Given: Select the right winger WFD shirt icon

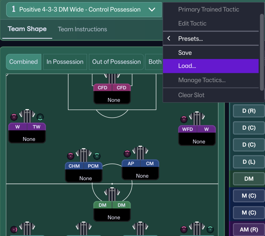Looking at the screenshot, I should [197, 119].
